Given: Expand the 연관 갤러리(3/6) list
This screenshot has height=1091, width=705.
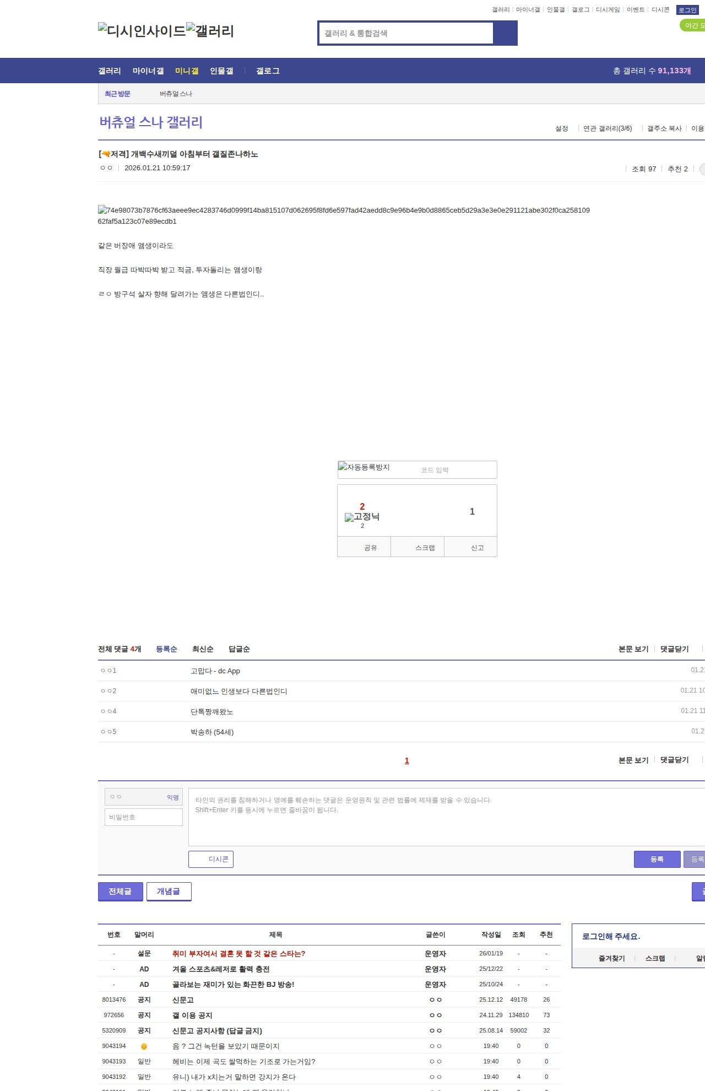Looking at the screenshot, I should [607, 128].
